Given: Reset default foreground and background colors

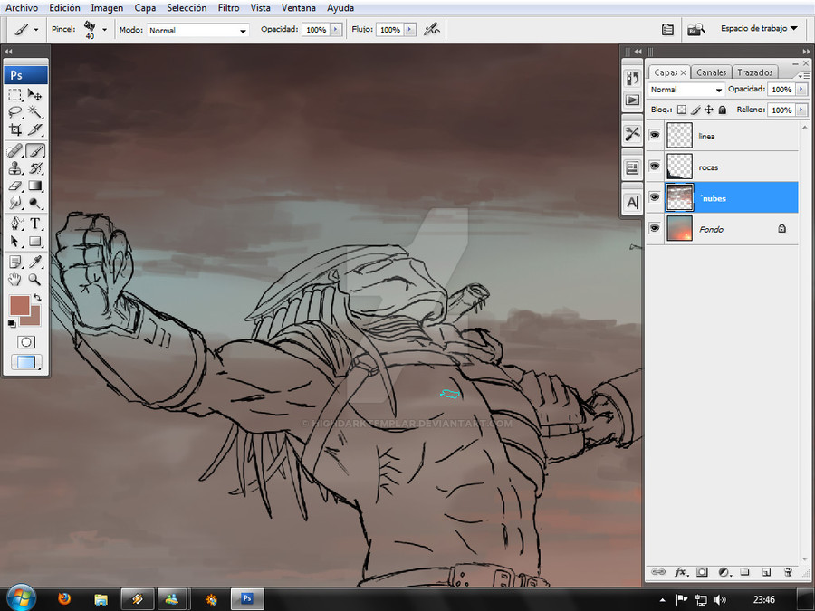Looking at the screenshot, I should 12,324.
